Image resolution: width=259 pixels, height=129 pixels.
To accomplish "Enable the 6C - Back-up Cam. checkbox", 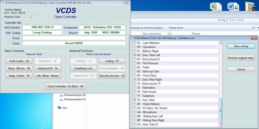I will pyautogui.click(x=135, y=71).
